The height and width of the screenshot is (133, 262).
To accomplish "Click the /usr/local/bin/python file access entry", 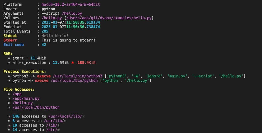I will point(36,107).
